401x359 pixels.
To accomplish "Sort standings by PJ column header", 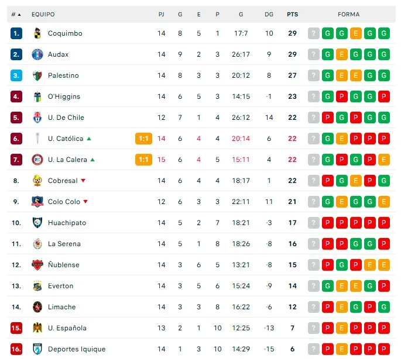I will coord(161,14).
